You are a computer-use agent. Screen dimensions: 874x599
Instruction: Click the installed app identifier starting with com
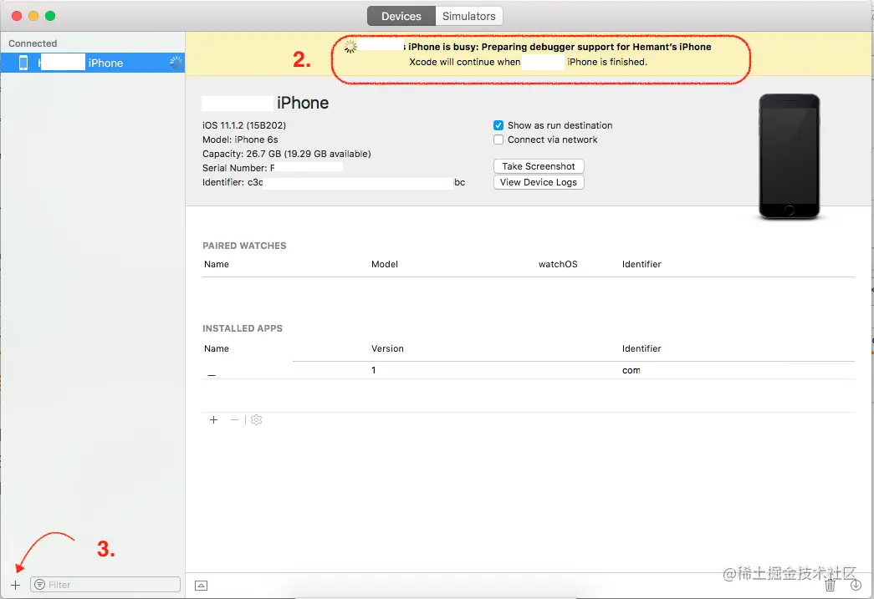[631, 370]
